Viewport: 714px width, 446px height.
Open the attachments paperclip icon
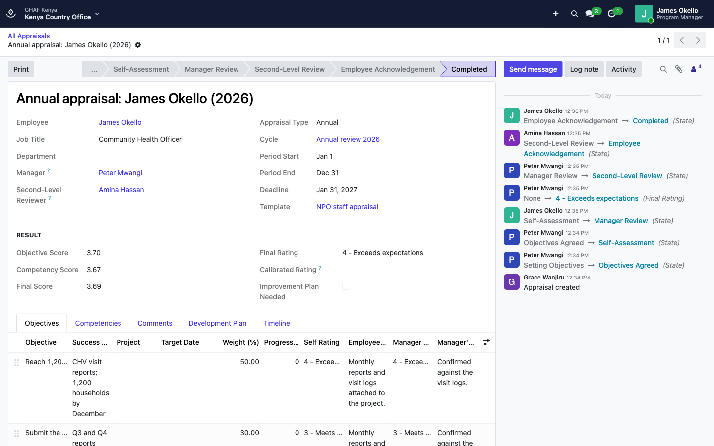(679, 69)
